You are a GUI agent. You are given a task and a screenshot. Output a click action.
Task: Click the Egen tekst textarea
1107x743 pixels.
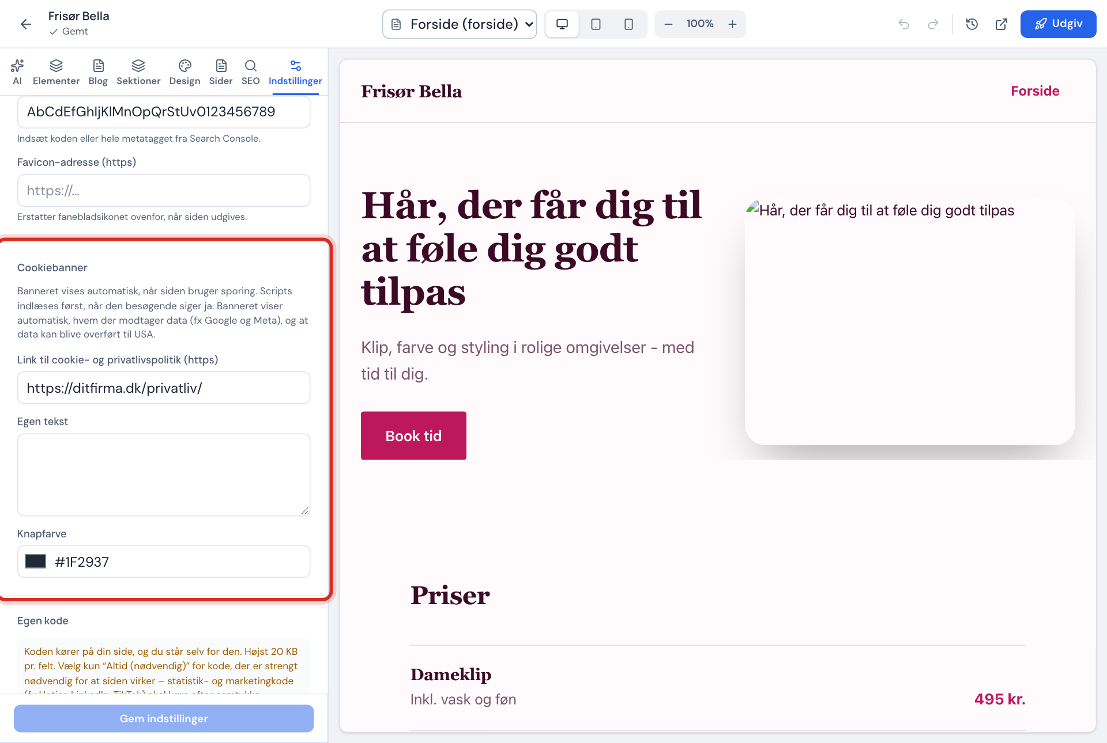click(164, 475)
